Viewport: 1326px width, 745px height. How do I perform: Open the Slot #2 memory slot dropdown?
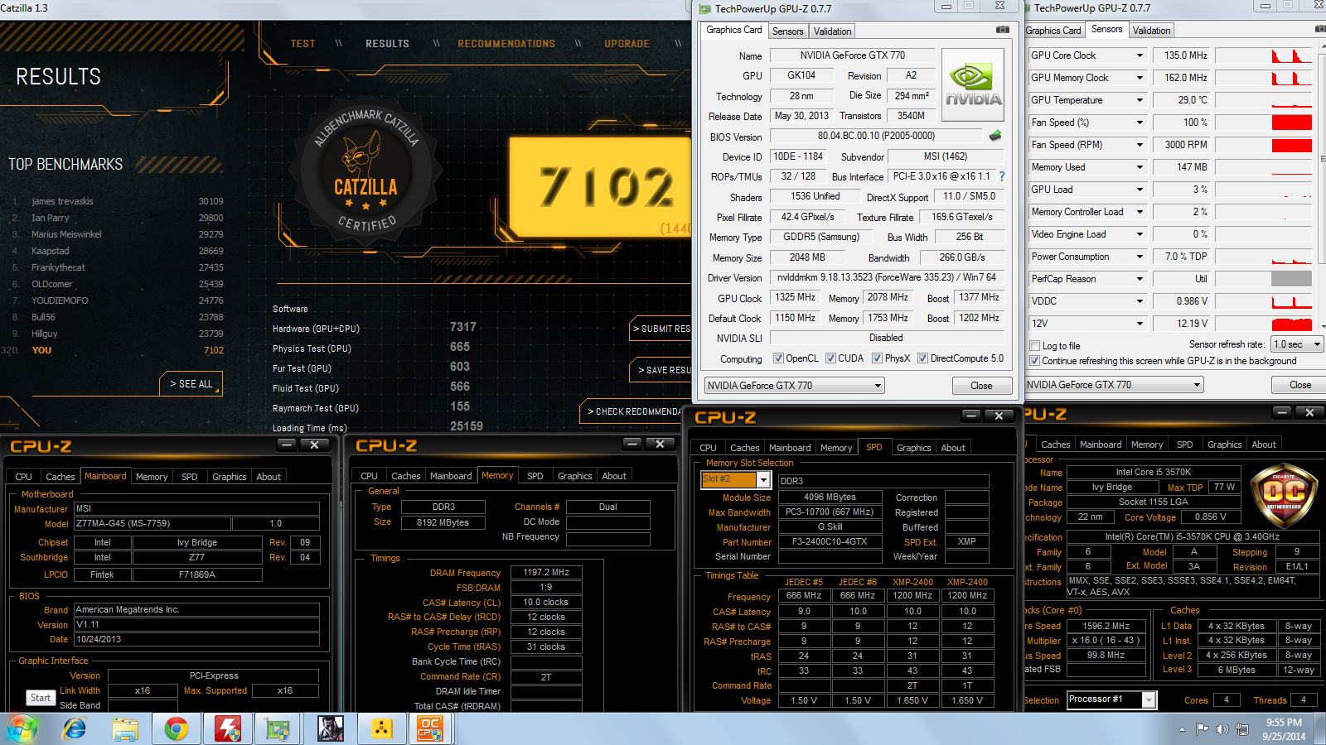(x=736, y=479)
